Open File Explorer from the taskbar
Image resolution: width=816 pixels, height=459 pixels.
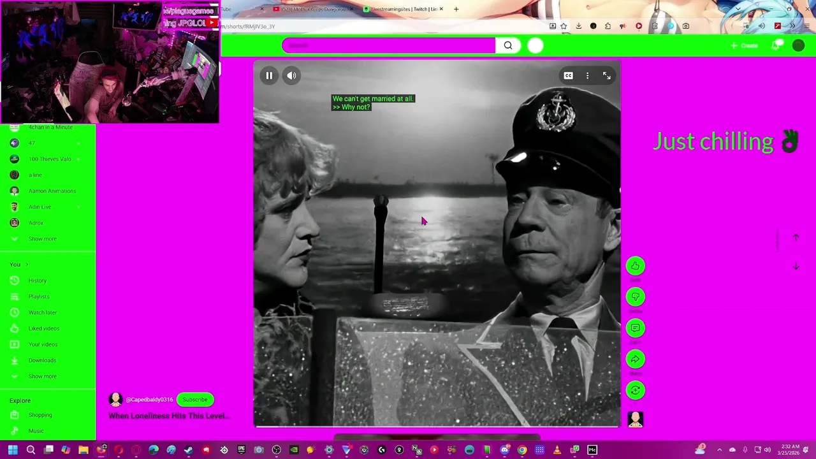(x=83, y=450)
